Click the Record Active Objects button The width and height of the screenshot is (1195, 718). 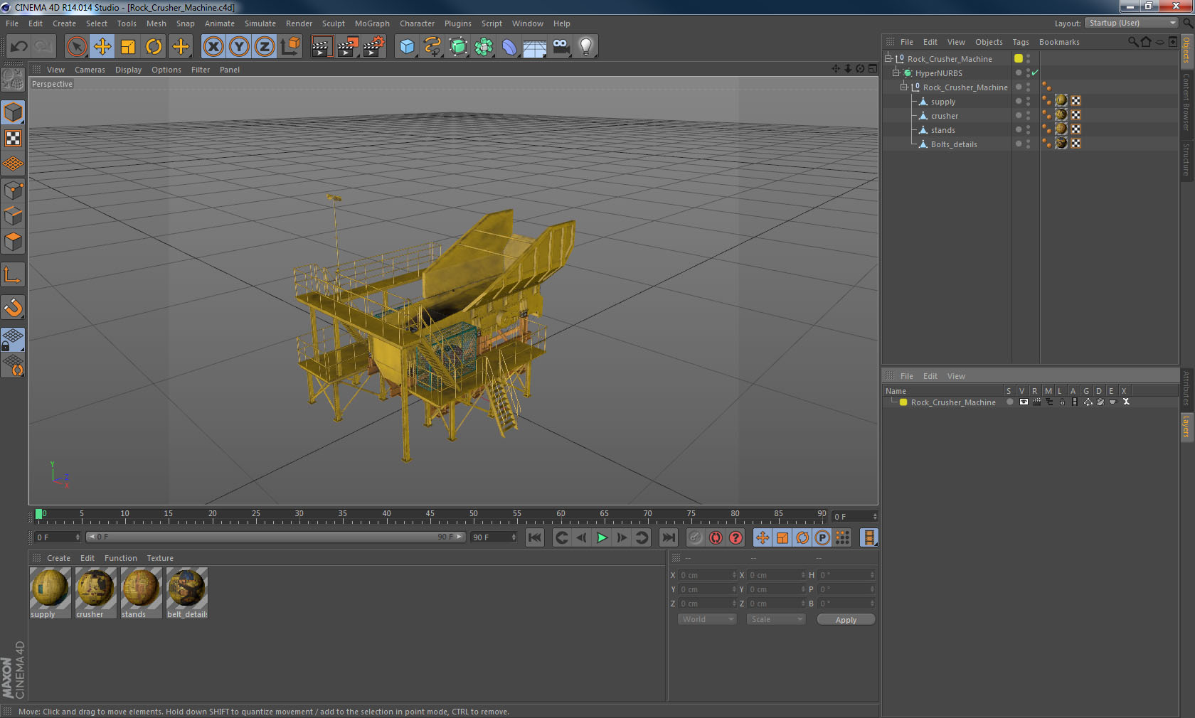[x=696, y=537]
